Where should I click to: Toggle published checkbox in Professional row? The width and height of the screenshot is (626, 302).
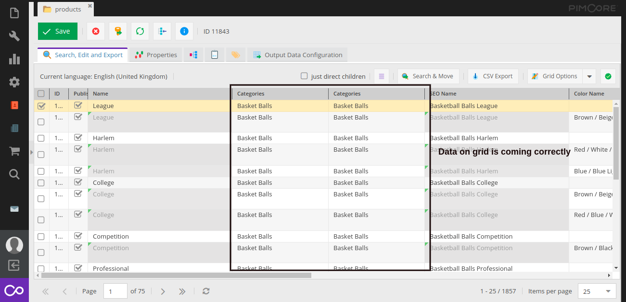78,268
